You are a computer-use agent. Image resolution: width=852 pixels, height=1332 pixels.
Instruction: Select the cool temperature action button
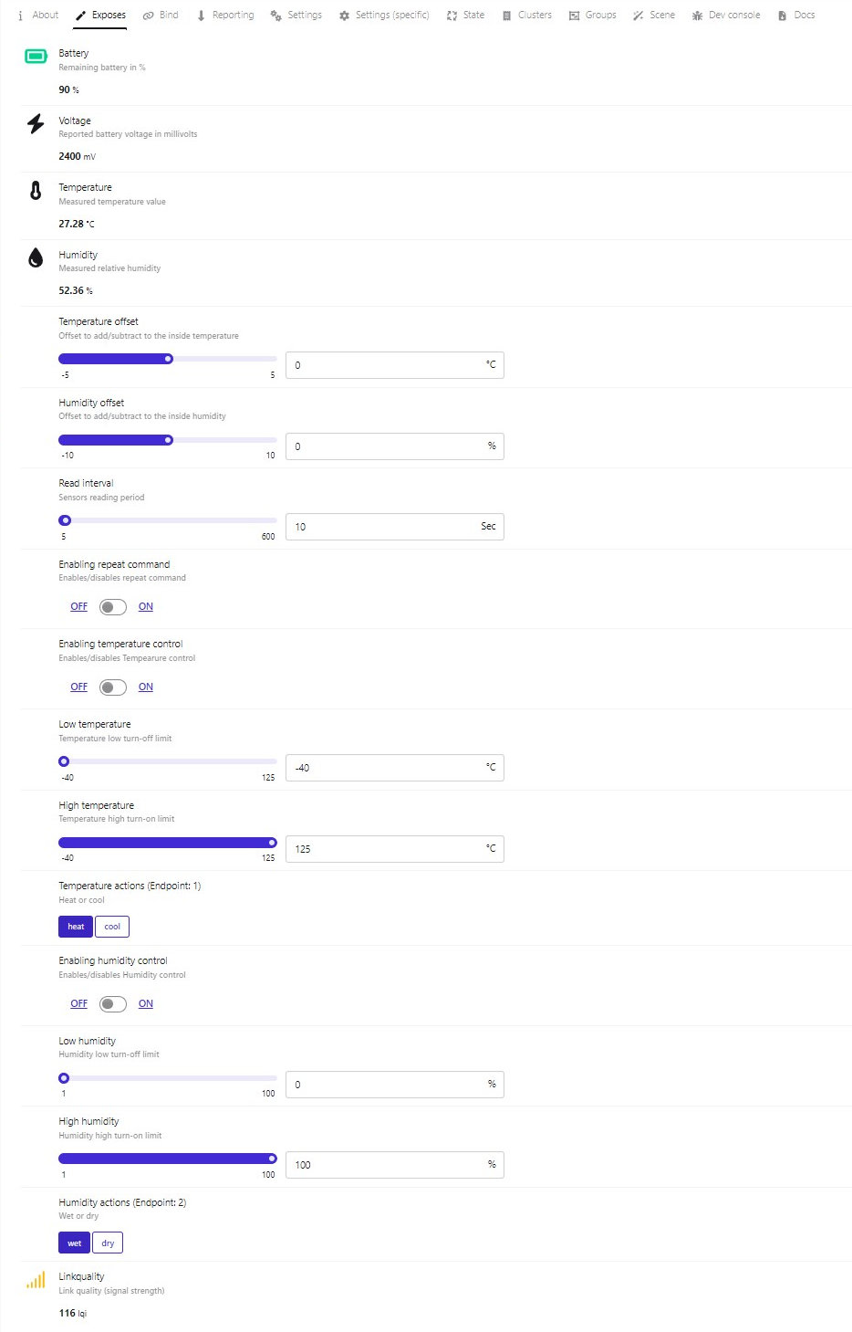click(x=112, y=927)
